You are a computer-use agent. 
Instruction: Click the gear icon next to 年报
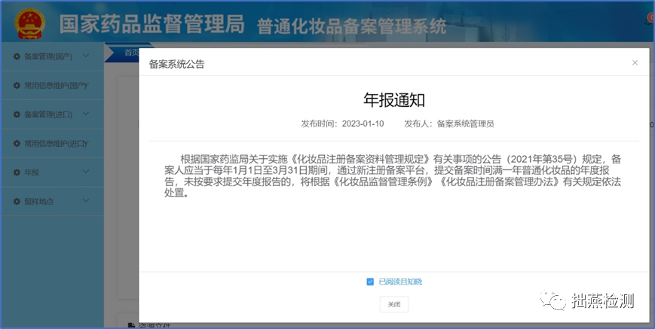pos(17,172)
